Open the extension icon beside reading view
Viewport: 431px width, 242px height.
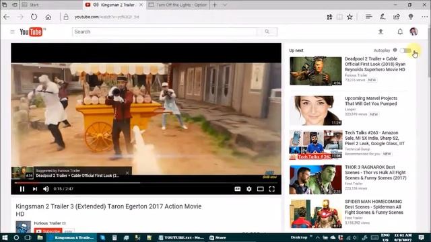pyautogui.click(x=329, y=17)
